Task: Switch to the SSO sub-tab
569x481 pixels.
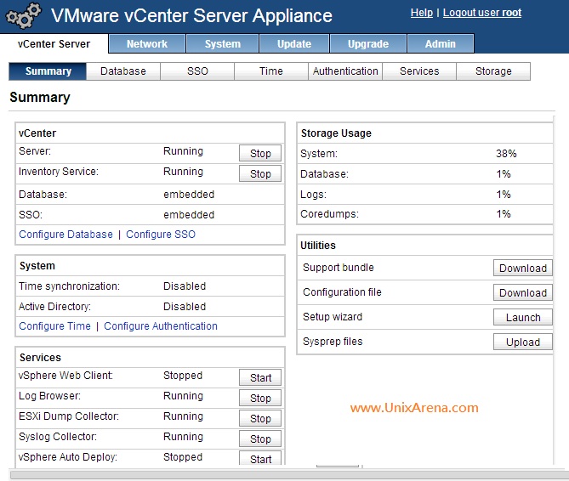Action: [197, 71]
